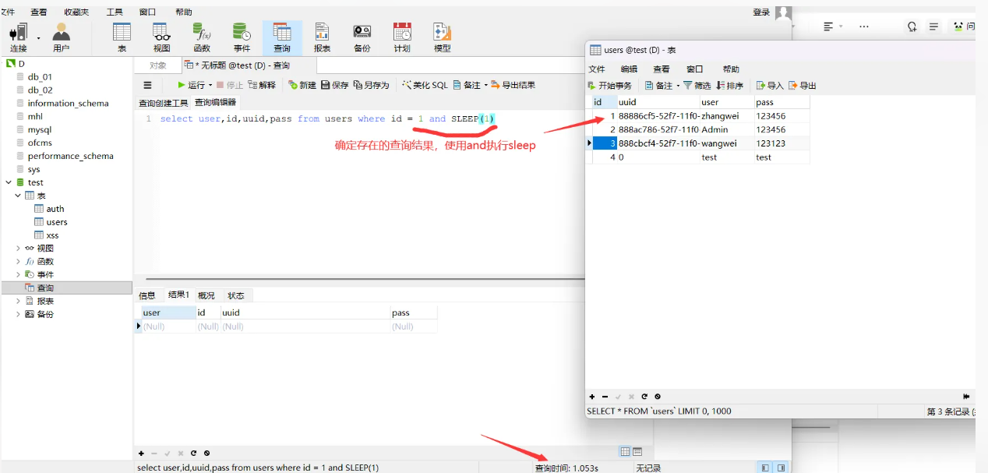Screen dimensions: 988x473
Task: Click add record plus icon in query results
Action: coord(141,453)
